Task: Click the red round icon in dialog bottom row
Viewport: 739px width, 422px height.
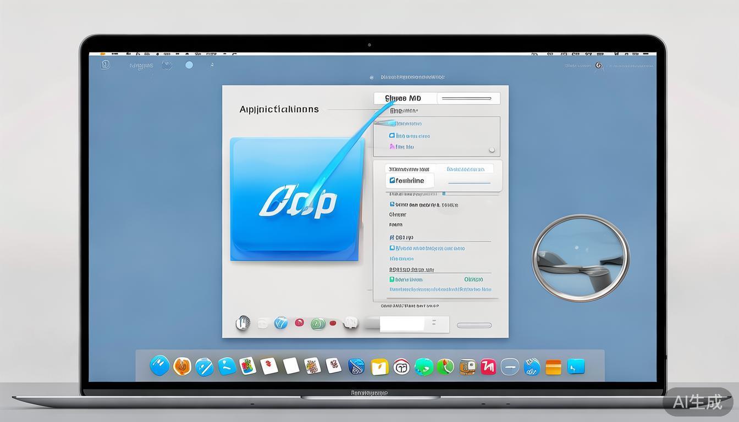Action: tap(299, 323)
